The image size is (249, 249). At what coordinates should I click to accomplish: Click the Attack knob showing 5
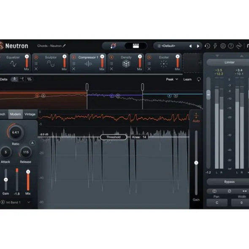pos(5,152)
